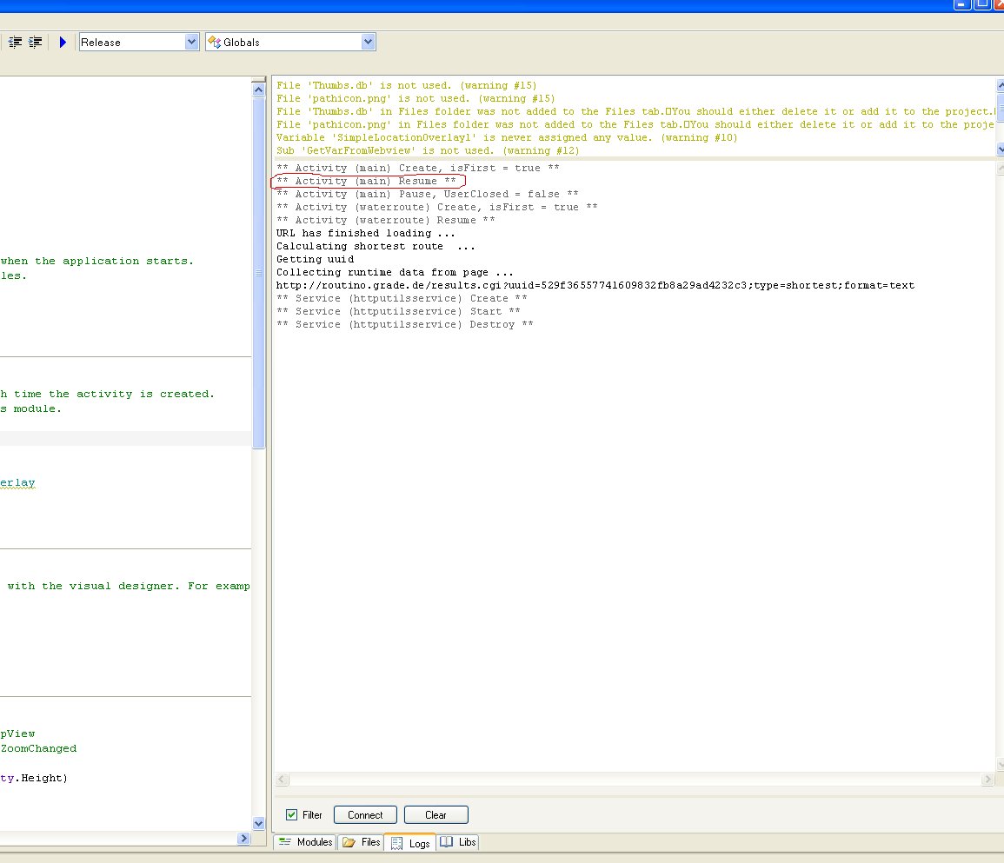This screenshot has height=863, width=1004.
Task: Select 'Service (httputilsservice) Create' log line
Action: tap(402, 298)
